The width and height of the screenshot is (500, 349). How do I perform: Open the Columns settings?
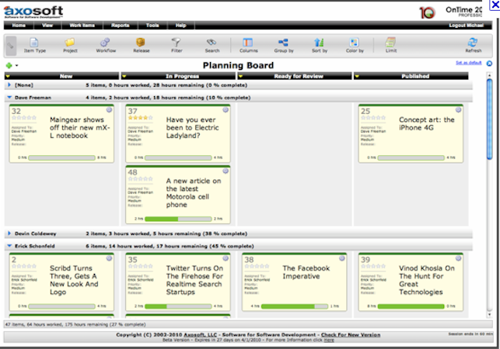248,45
